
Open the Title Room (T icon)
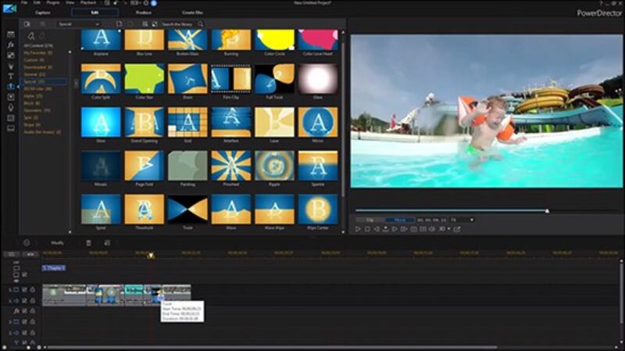coord(11,77)
